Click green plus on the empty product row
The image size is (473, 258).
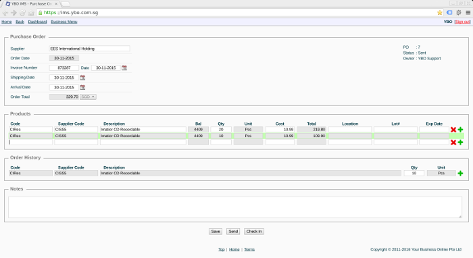click(460, 143)
